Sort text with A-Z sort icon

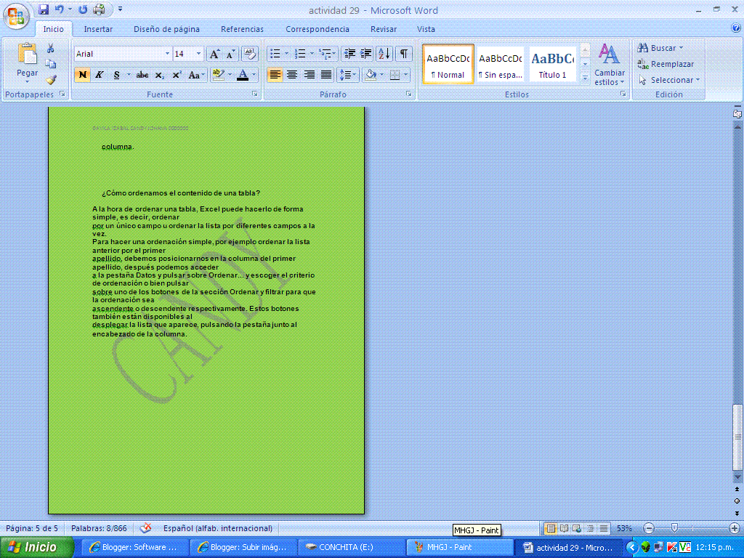click(x=384, y=54)
